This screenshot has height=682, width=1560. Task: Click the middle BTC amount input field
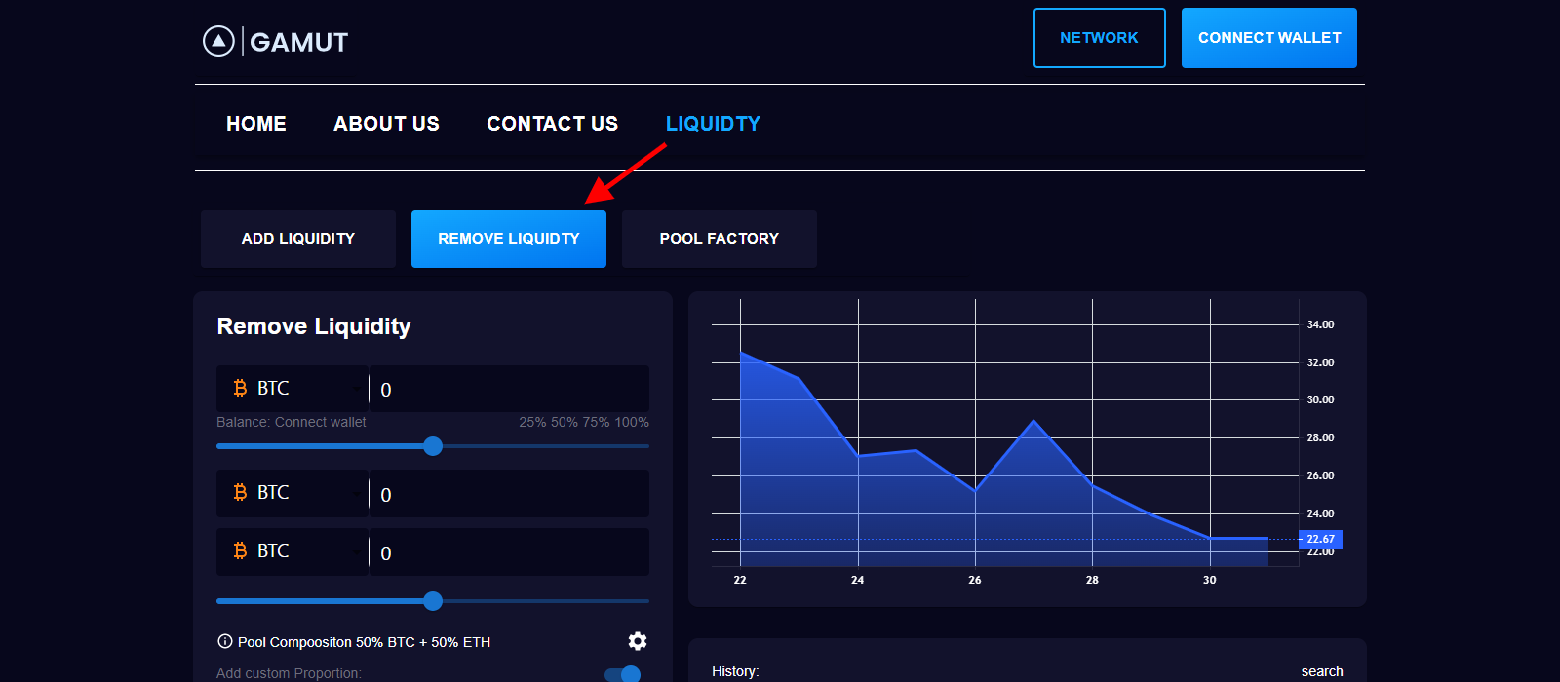509,493
